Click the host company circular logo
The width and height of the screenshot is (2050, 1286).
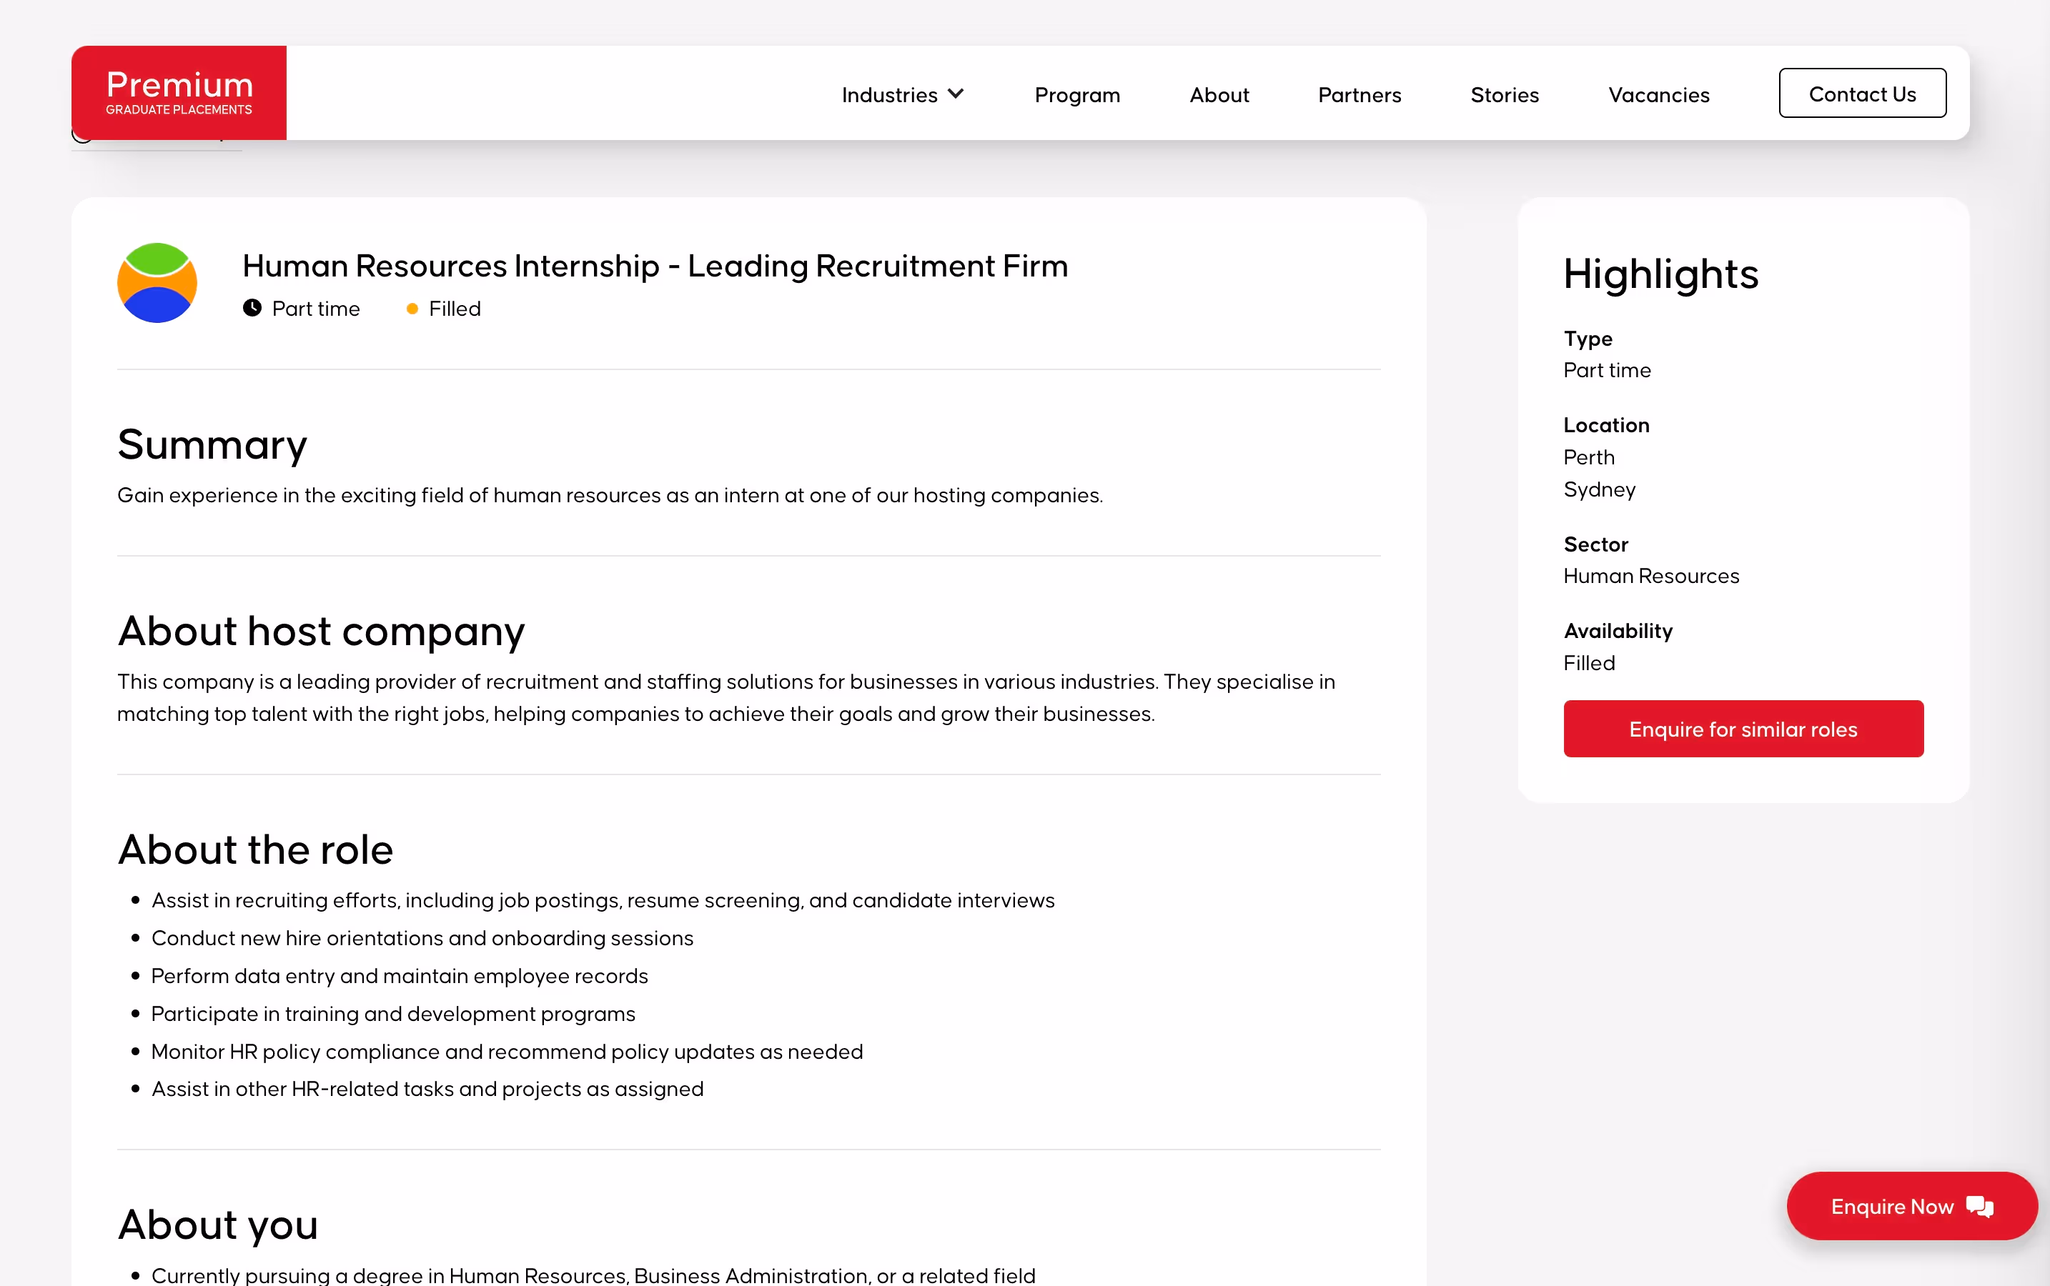coord(157,283)
